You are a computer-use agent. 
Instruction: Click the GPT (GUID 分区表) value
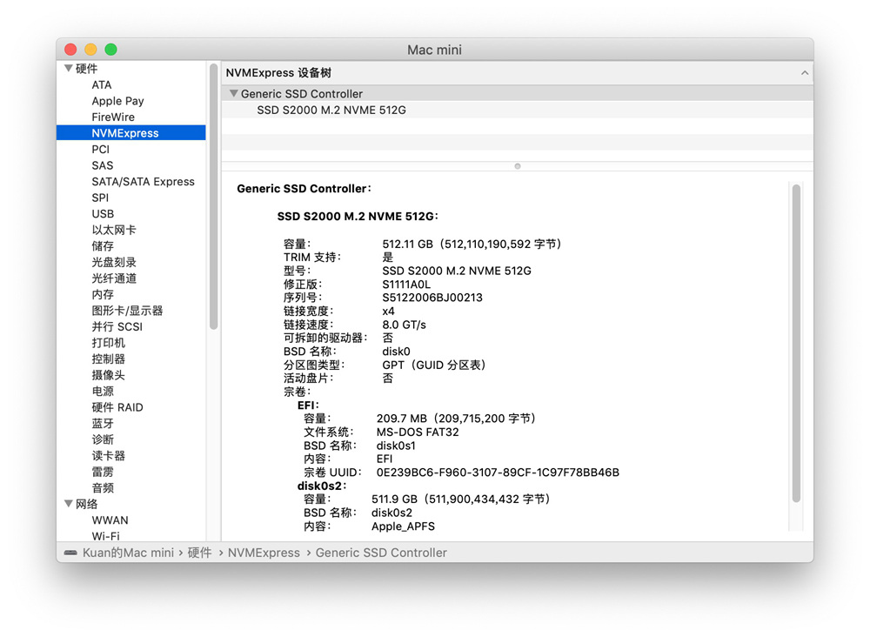(x=434, y=365)
